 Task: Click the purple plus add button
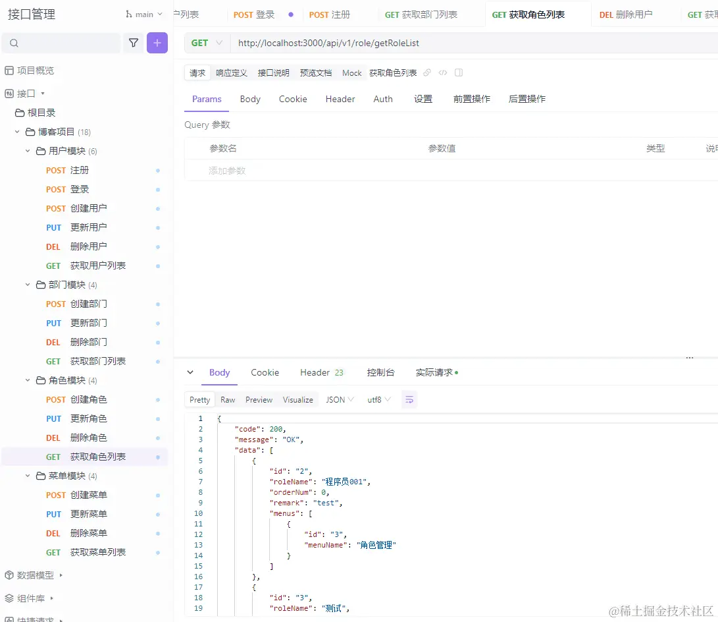(157, 43)
